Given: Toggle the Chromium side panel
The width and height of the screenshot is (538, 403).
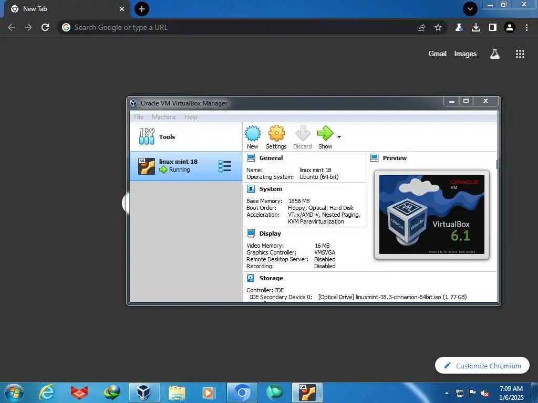Looking at the screenshot, I should point(493,27).
